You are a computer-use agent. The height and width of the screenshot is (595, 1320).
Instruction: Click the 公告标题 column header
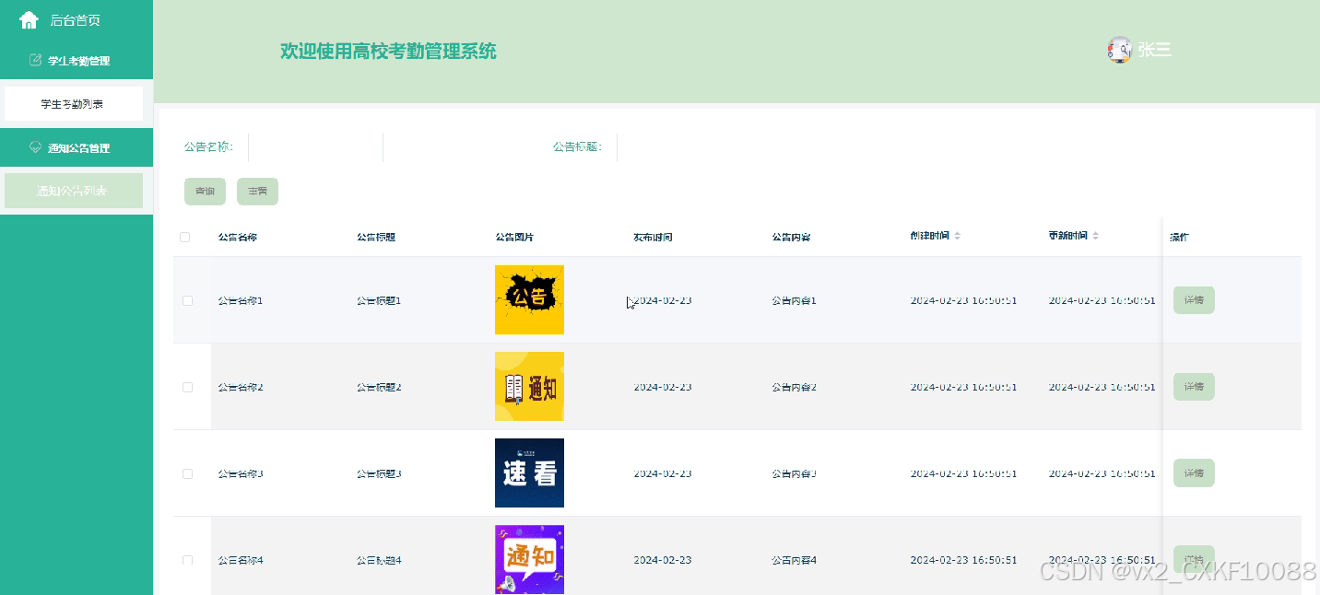pos(376,237)
